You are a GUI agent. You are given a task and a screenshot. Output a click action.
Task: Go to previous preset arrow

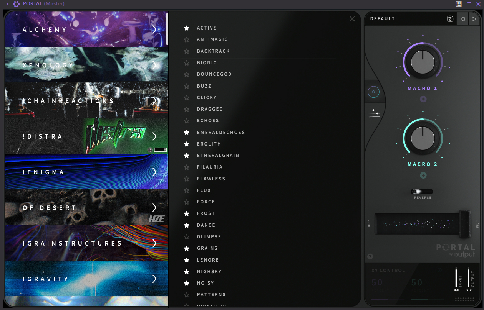[462, 19]
